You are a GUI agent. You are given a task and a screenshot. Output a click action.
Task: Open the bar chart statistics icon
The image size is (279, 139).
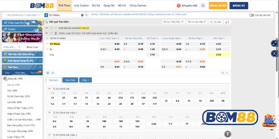[53, 73]
